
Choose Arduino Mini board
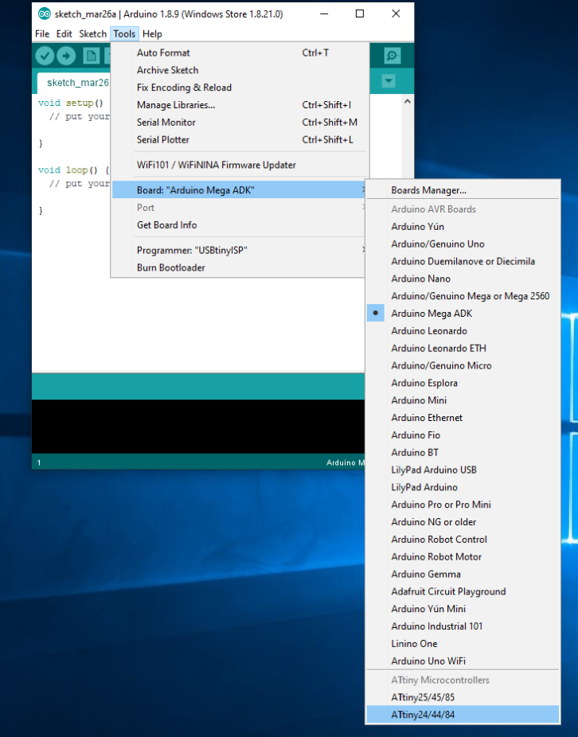pos(463,400)
